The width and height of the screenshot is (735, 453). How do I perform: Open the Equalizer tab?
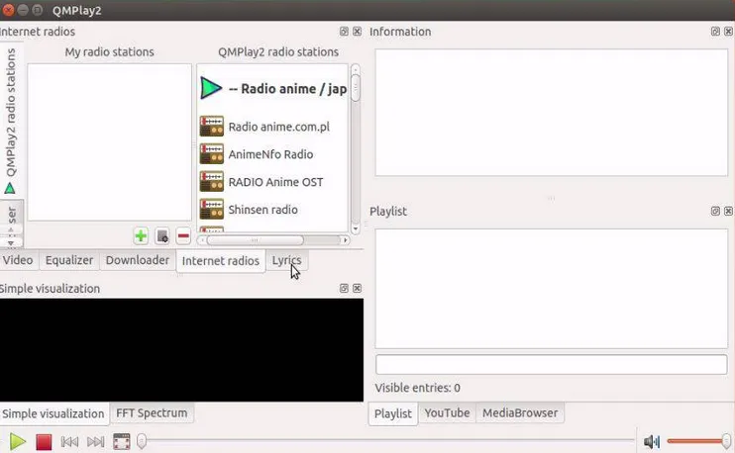(x=69, y=260)
